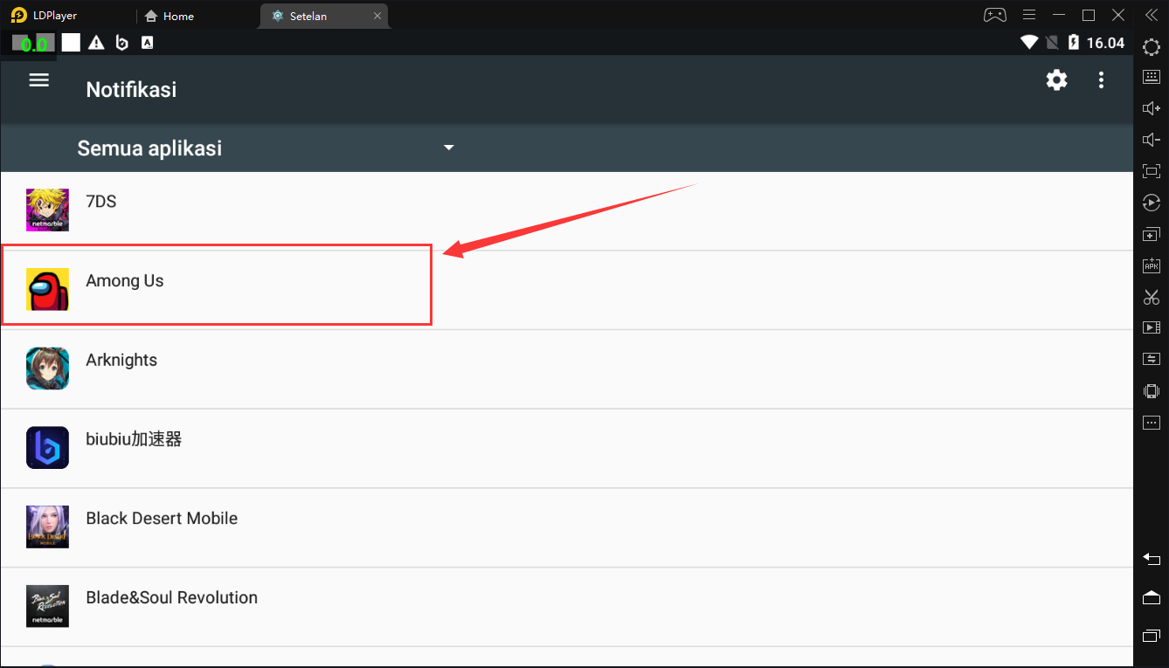The width and height of the screenshot is (1169, 668).
Task: Click the biubiu status bar icon
Action: [122, 43]
